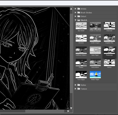The width and height of the screenshot is (118, 115).
Task: Select the Chrome filter thumbnail
Action: (81, 38)
